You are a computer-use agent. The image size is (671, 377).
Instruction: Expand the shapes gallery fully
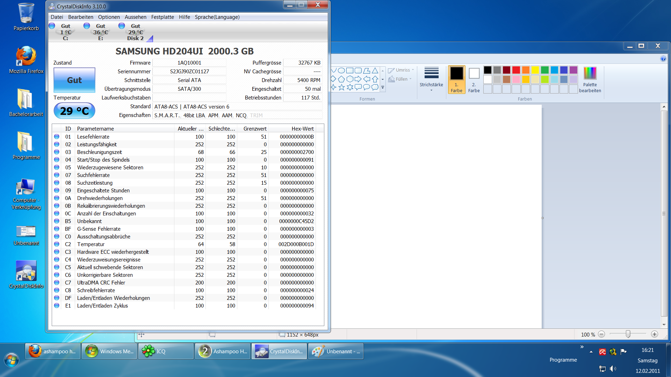383,88
